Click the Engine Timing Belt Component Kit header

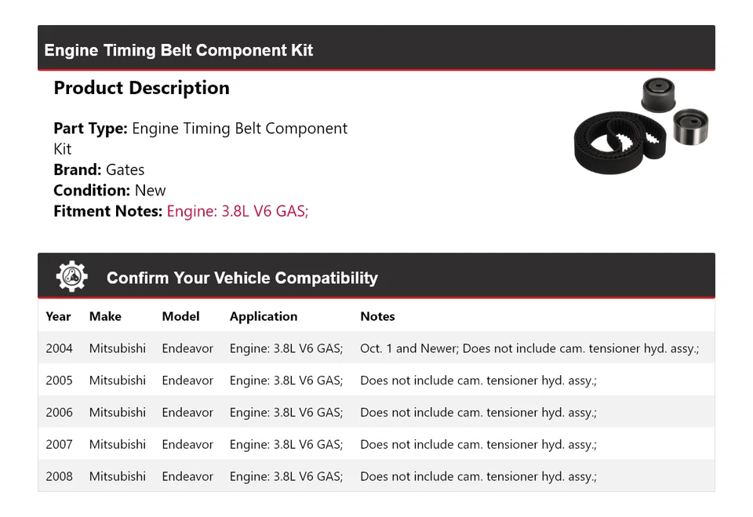[x=179, y=50]
